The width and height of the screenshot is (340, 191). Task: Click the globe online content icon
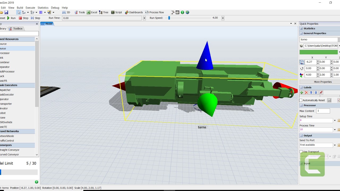click(188, 12)
